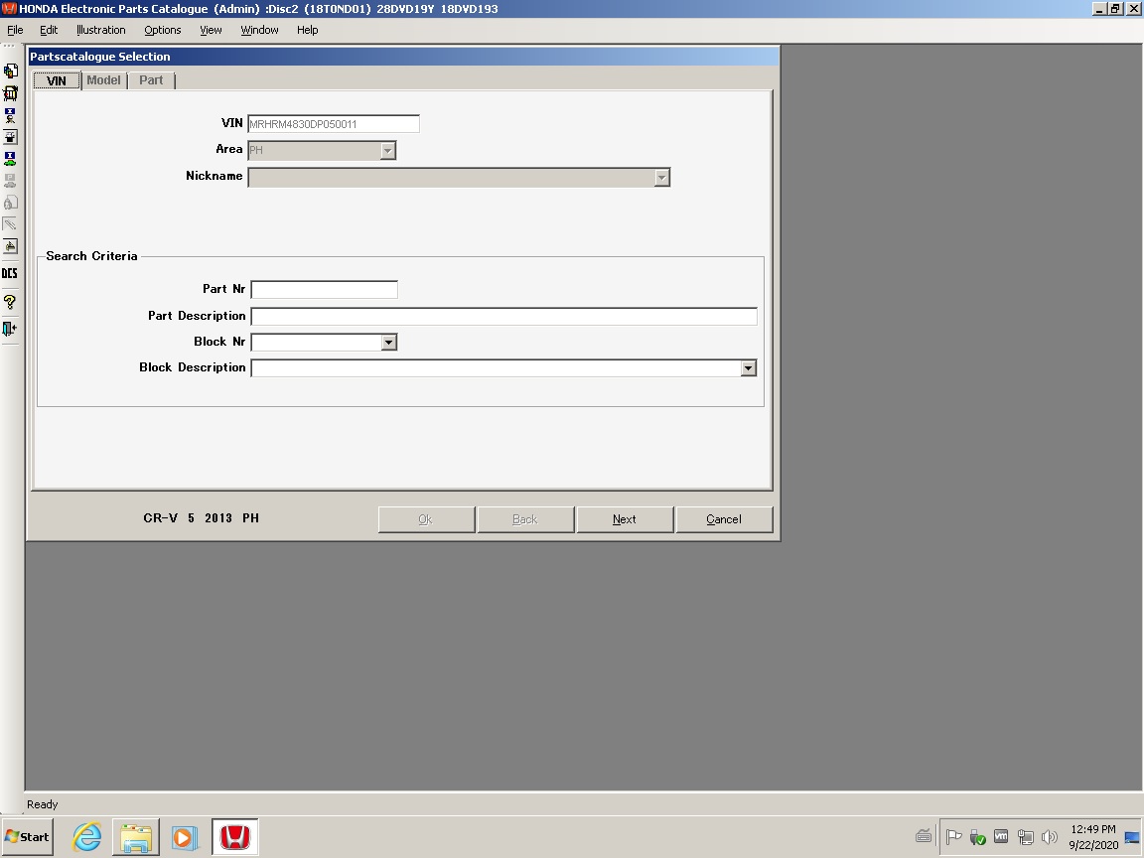Click the shopping basket icon in the left toolbar
This screenshot has width=1144, height=858.
pos(10,93)
